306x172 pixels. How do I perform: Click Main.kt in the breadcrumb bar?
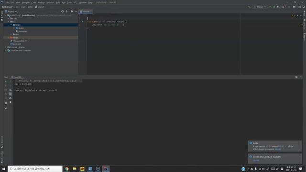tap(40, 7)
